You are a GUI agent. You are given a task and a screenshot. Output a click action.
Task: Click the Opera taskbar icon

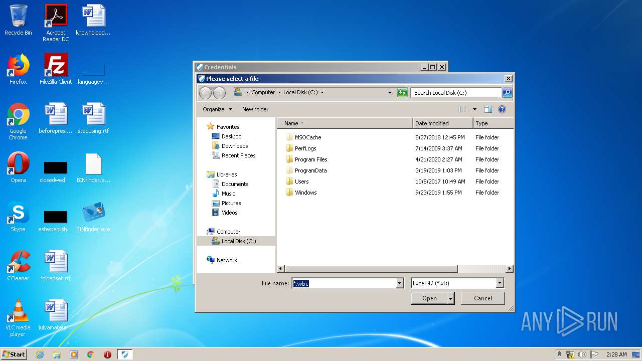click(107, 354)
